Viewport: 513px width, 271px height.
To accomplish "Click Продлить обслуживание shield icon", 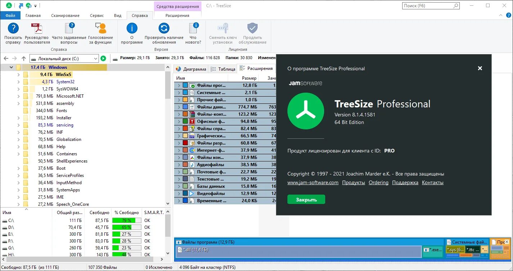I will pyautogui.click(x=253, y=28).
